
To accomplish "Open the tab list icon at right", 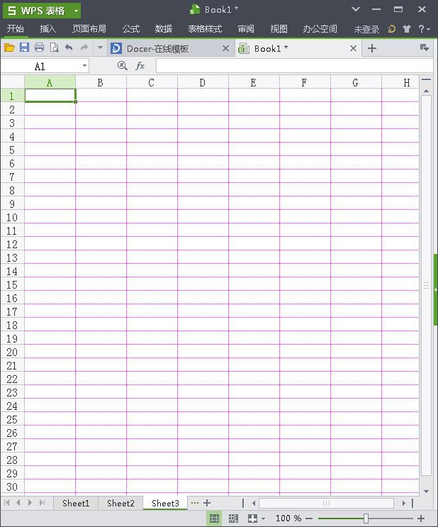I will (425, 48).
